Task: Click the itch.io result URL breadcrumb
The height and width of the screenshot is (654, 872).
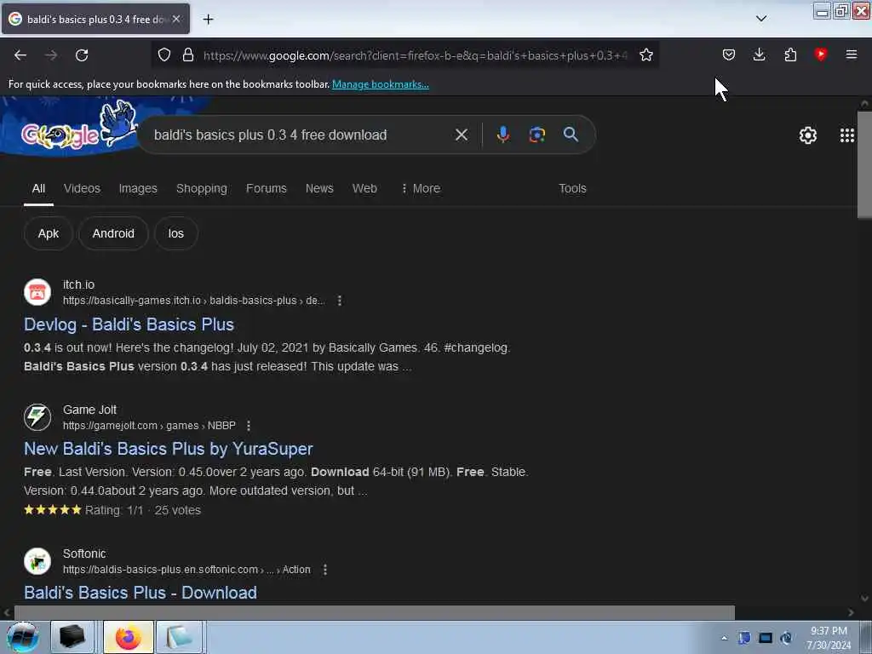Action: 193,301
